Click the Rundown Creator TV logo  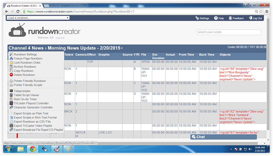click(x=17, y=30)
